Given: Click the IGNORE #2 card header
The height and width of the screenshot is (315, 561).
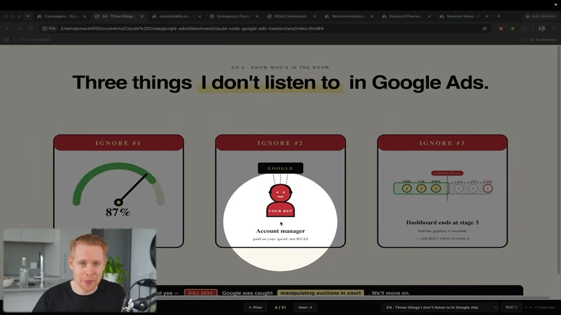Looking at the screenshot, I should coord(280,143).
